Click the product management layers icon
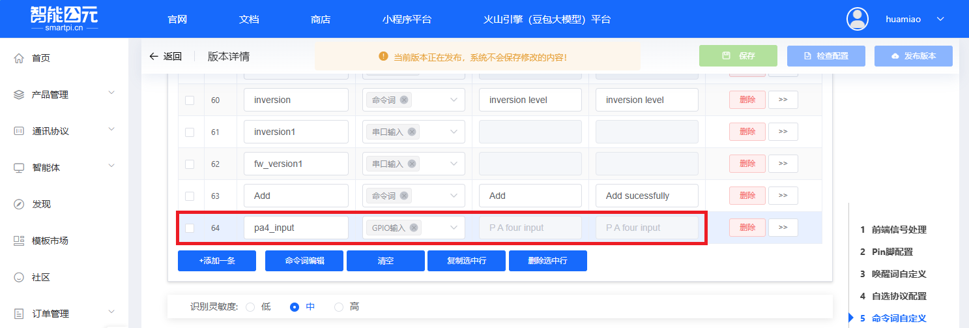Image resolution: width=969 pixels, height=328 pixels. 19,95
